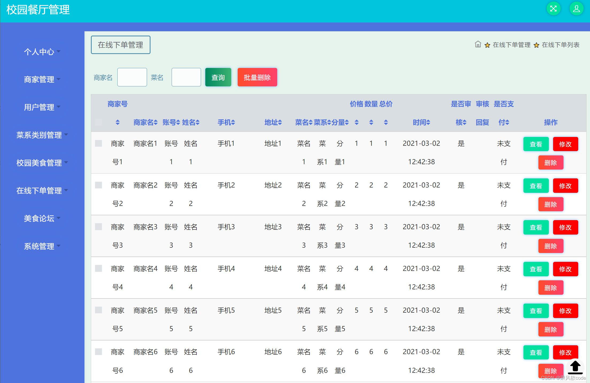The height and width of the screenshot is (383, 590).
Task: Toggle the select-all checkbox in the table header
Action: tap(98, 122)
